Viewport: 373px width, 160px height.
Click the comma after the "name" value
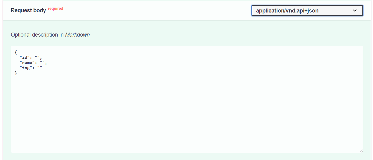click(45, 64)
